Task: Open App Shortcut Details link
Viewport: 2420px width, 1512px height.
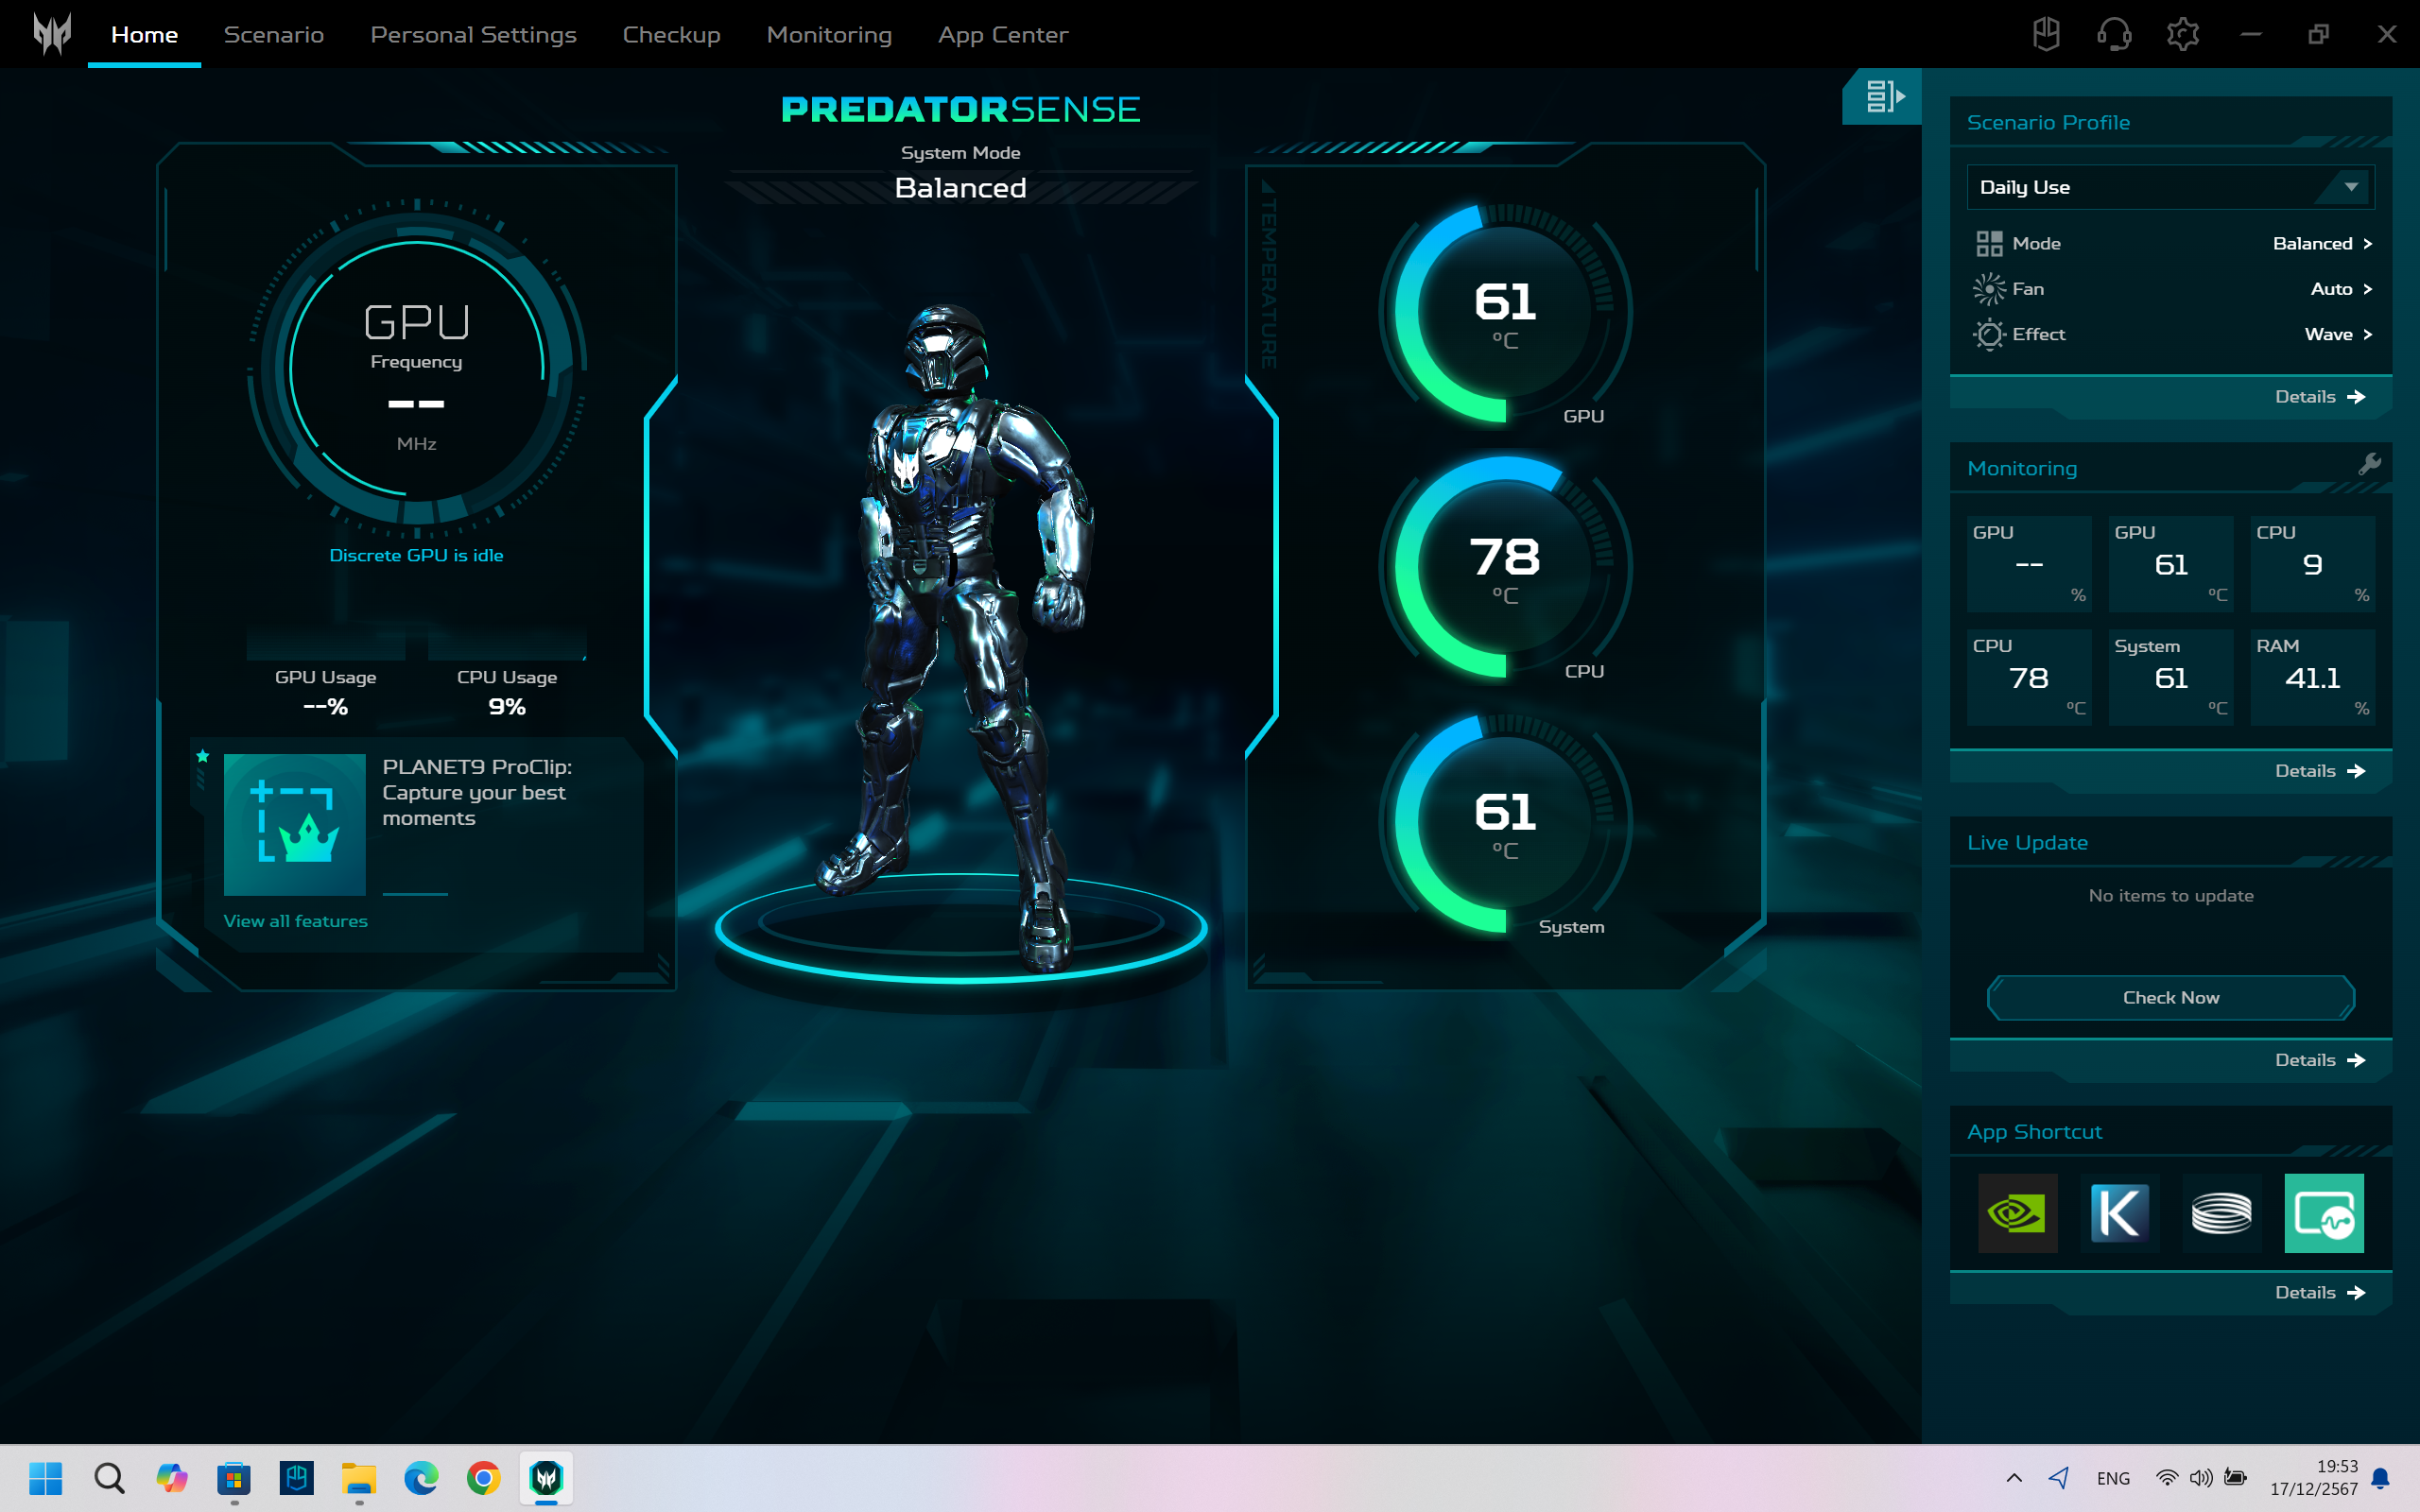Action: click(2319, 1293)
